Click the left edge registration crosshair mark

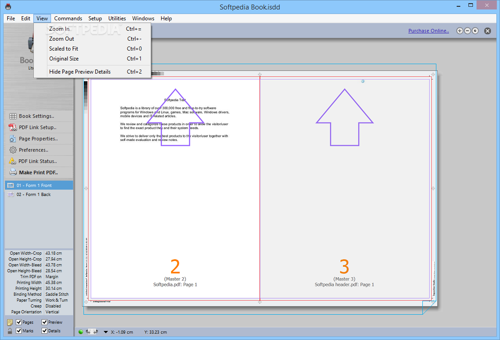(86, 188)
